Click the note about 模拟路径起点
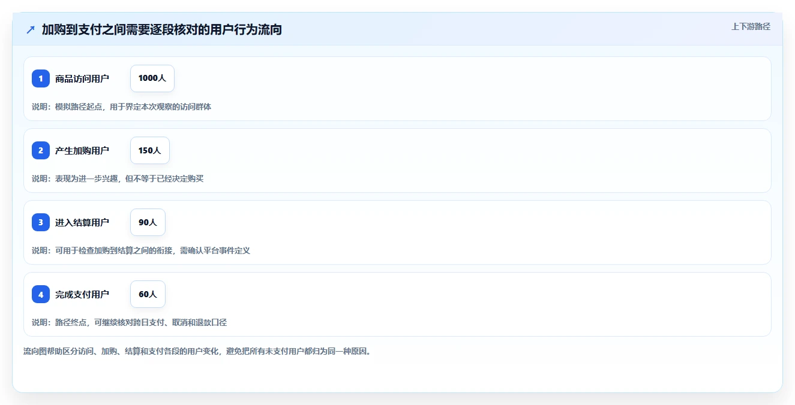795x405 pixels. point(122,107)
